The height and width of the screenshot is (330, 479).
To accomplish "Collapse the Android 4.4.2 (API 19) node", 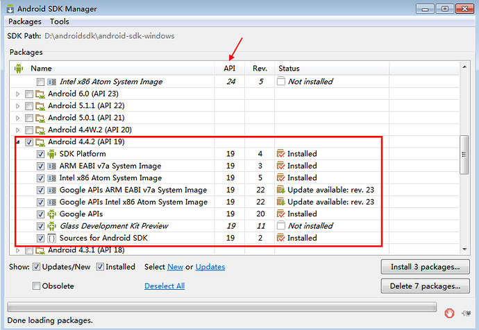I will click(x=18, y=142).
